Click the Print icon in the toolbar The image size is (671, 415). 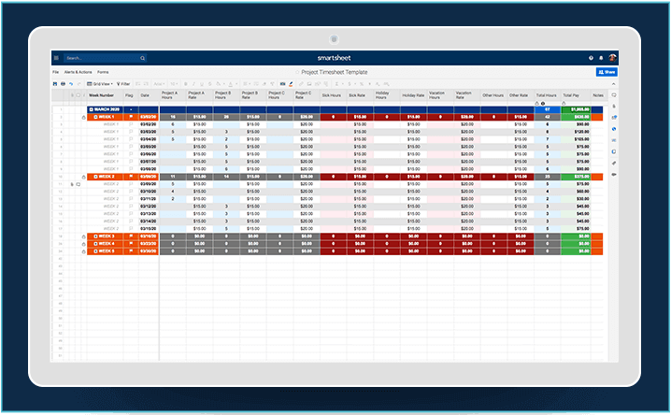pyautogui.click(x=62, y=83)
